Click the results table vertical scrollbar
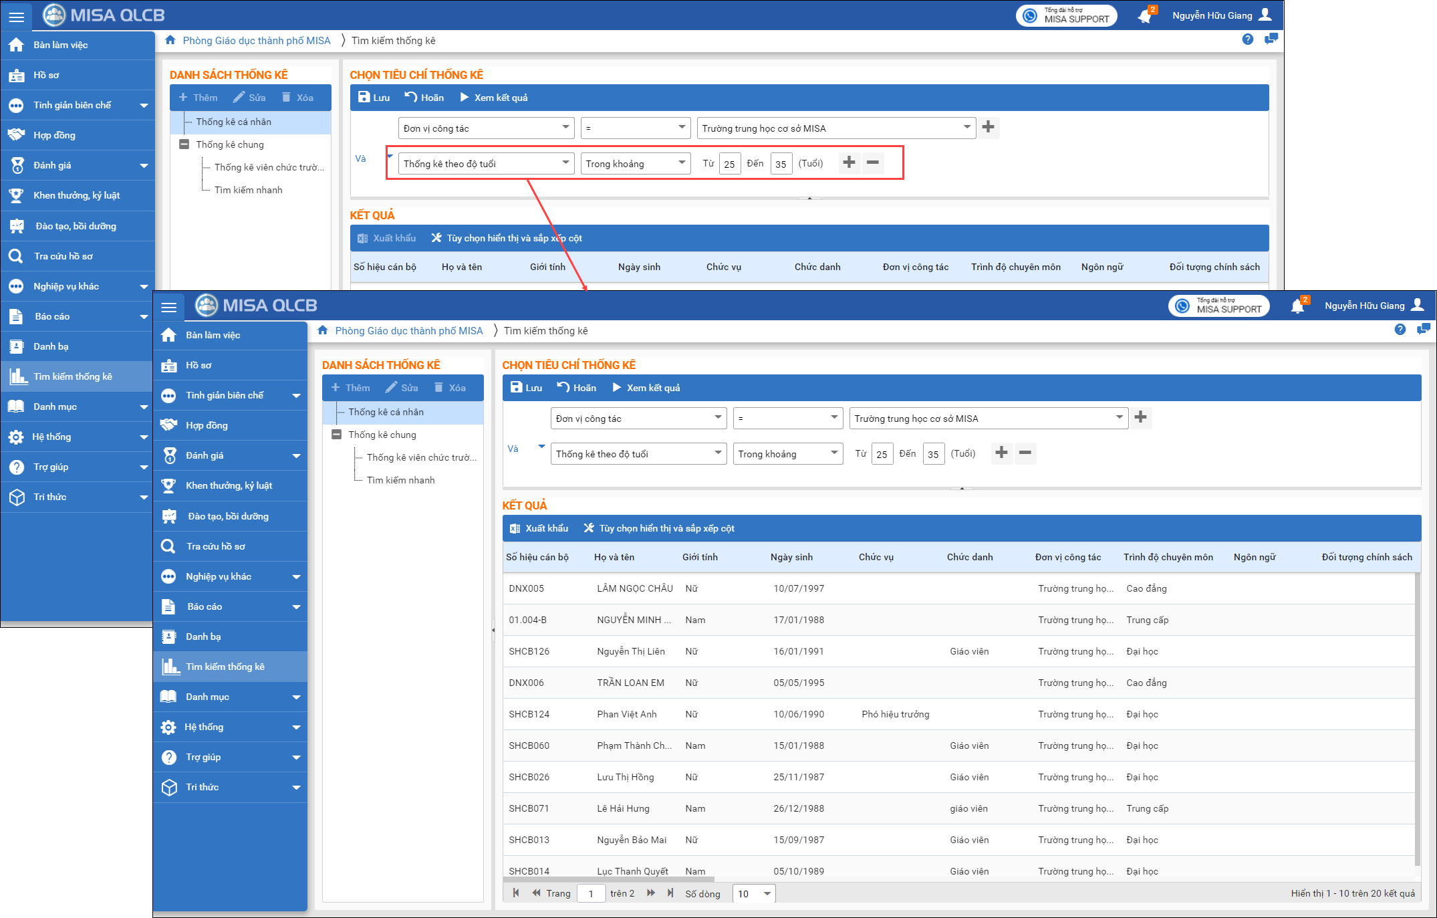Screen dimensions: 1437x918 point(1417,719)
